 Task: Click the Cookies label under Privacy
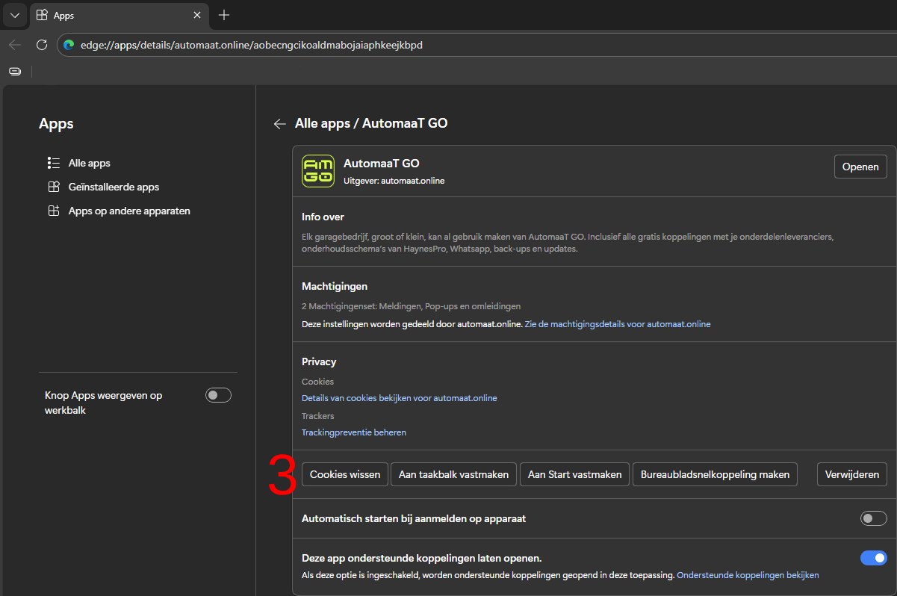(317, 382)
